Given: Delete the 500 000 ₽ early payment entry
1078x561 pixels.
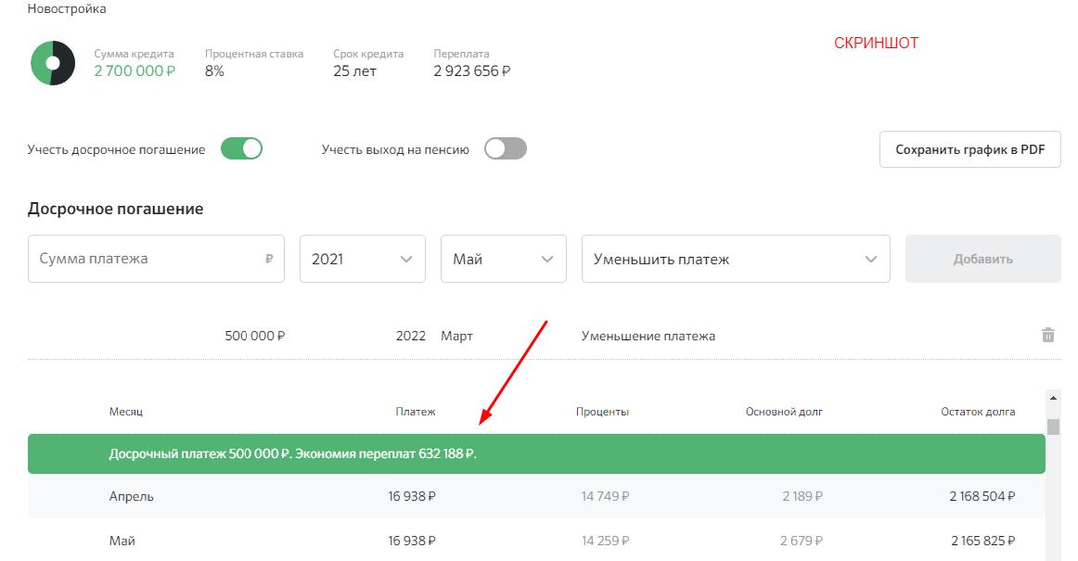Looking at the screenshot, I should click(x=1047, y=336).
